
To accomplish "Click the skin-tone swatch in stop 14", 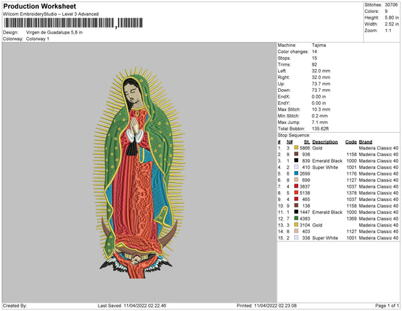I will [x=296, y=231].
